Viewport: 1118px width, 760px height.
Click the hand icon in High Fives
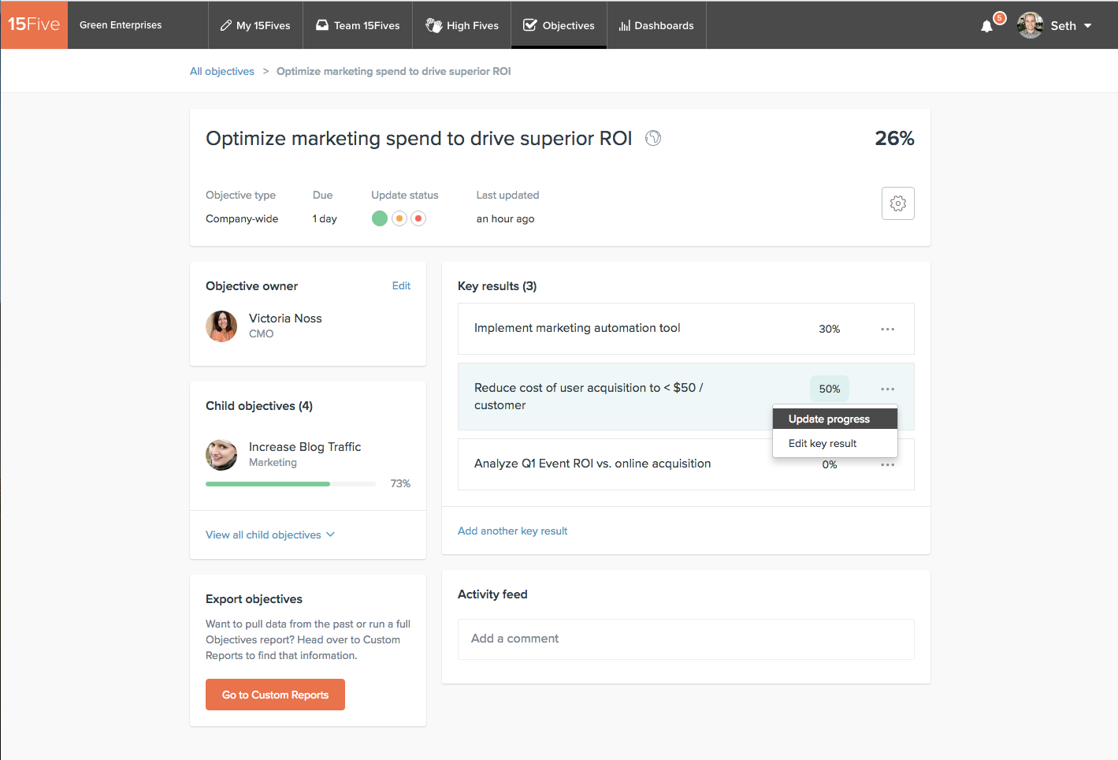tap(433, 25)
